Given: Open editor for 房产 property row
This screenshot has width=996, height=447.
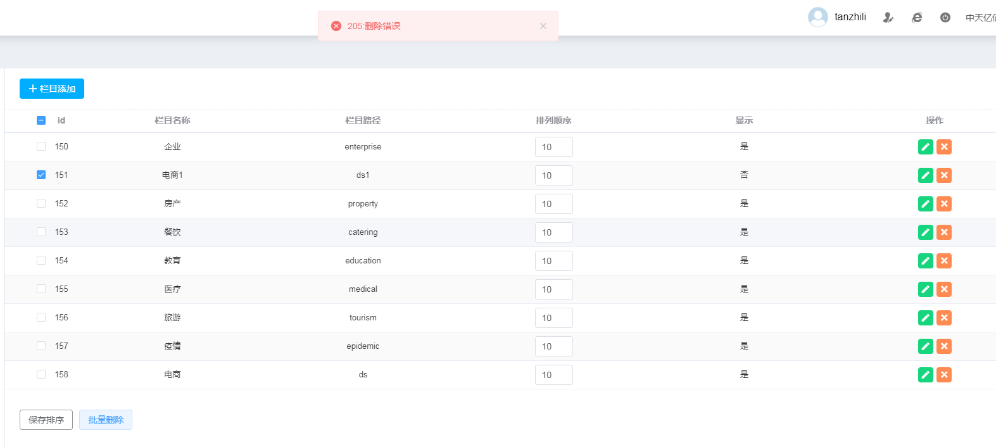Looking at the screenshot, I should coord(925,204).
